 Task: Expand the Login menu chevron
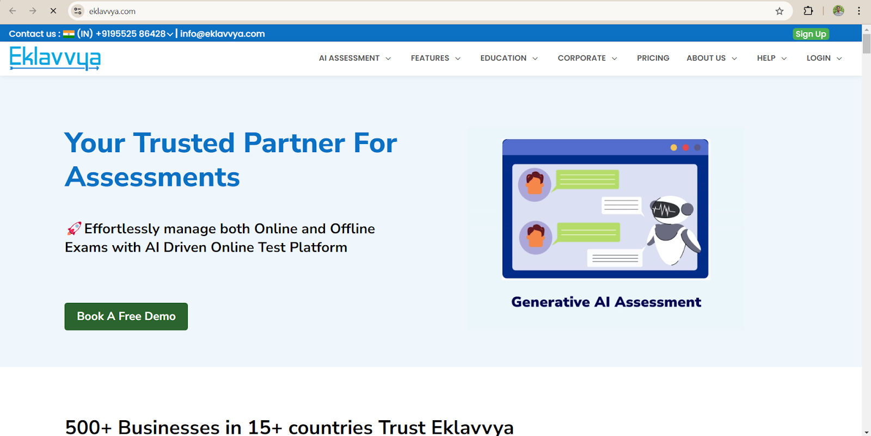(x=839, y=59)
